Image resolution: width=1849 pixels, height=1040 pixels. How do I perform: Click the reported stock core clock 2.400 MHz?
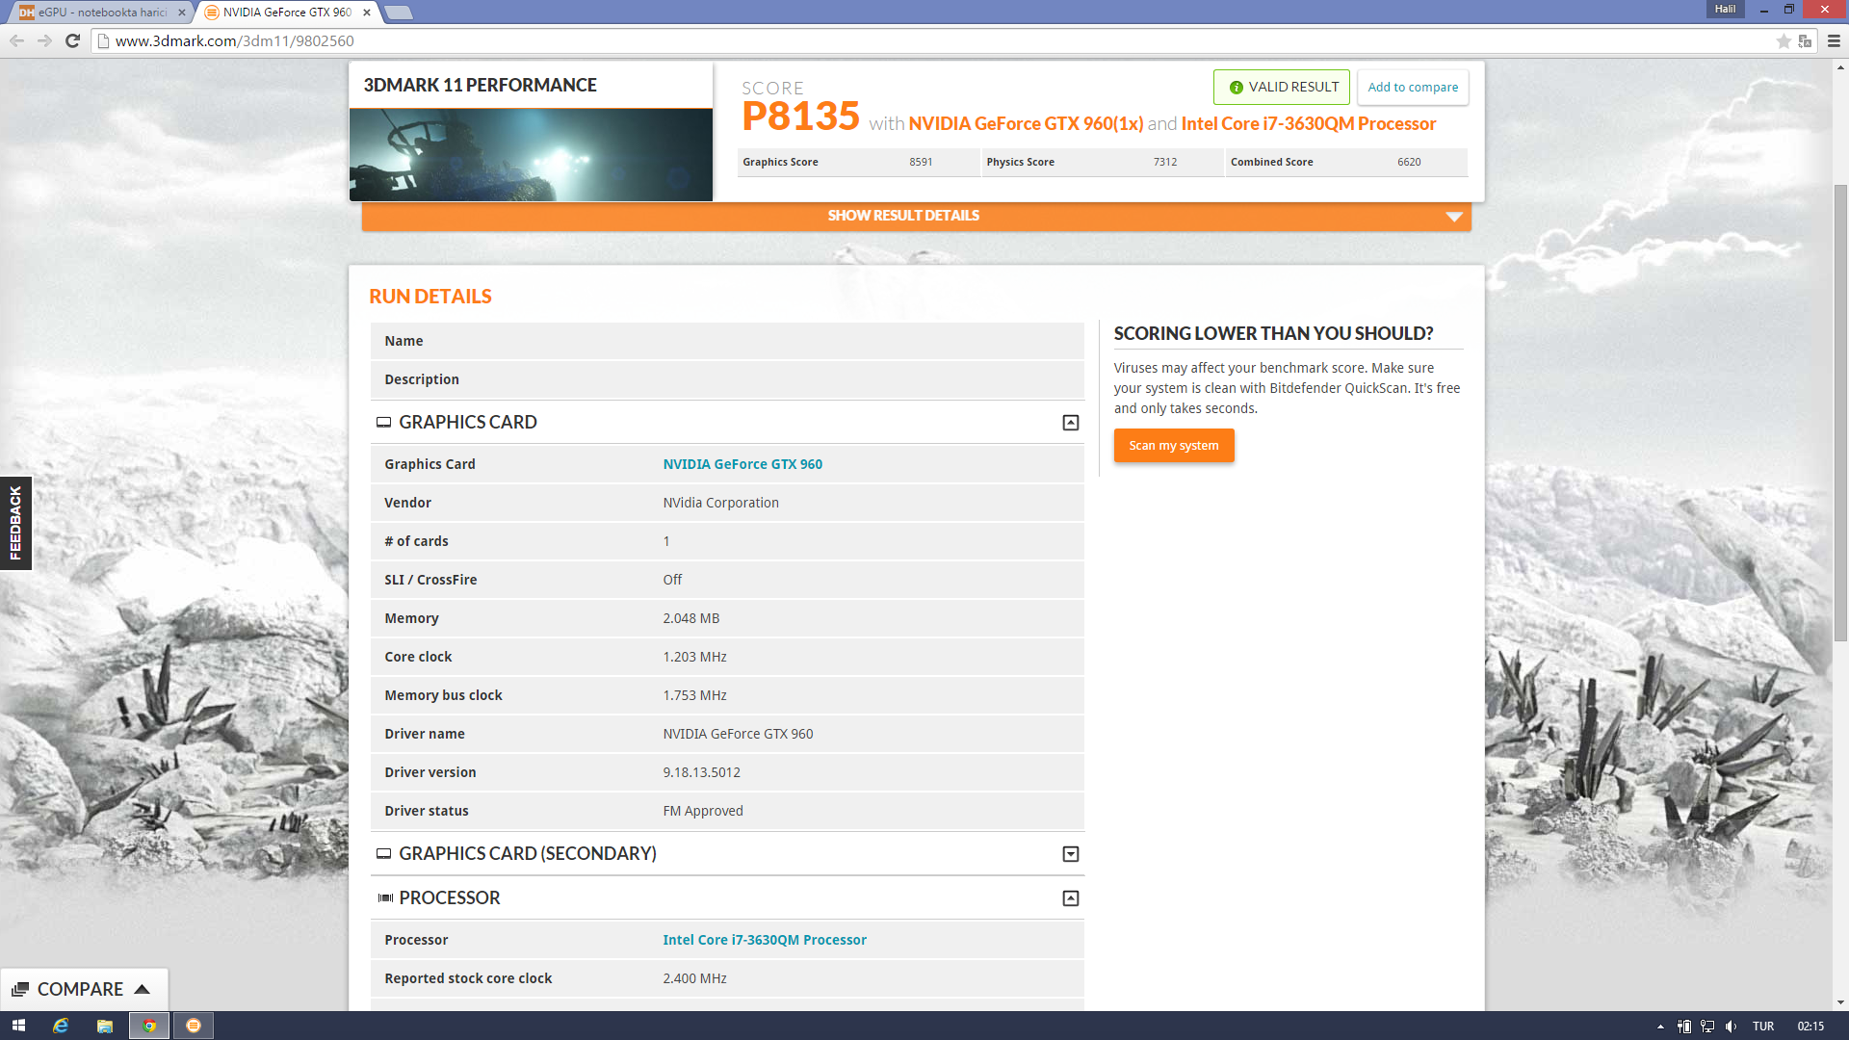click(694, 978)
